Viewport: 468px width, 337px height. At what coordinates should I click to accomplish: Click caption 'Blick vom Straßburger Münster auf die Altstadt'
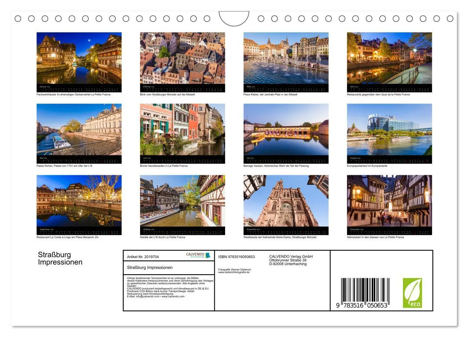168,95
